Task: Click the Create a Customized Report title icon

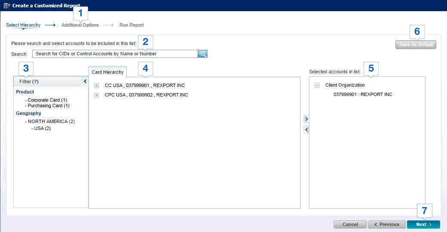Action: [x=7, y=6]
